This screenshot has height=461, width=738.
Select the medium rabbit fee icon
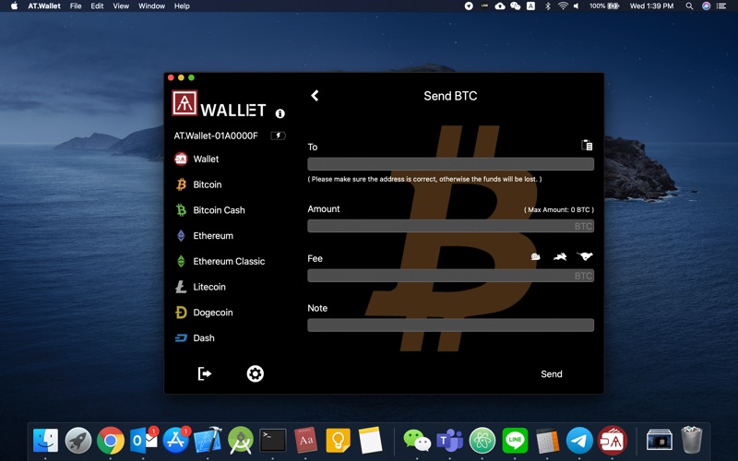click(560, 256)
